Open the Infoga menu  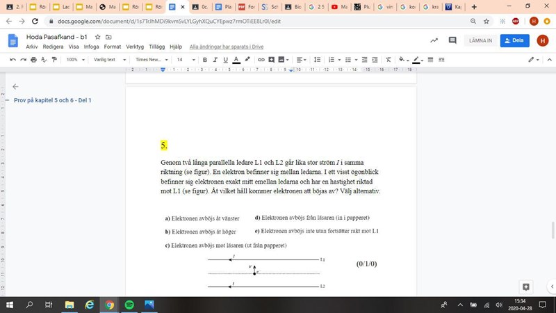(92, 47)
